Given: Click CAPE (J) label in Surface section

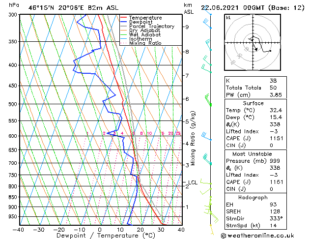Looking at the screenshot, I should (238, 138).
